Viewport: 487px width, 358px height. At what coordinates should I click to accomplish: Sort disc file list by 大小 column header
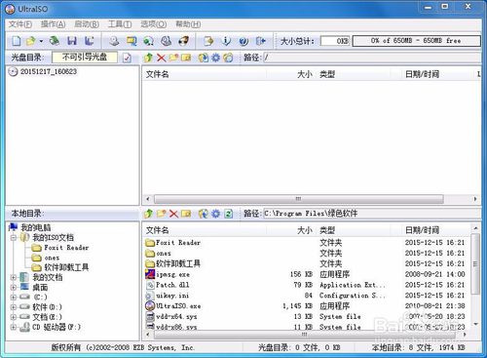[291, 74]
